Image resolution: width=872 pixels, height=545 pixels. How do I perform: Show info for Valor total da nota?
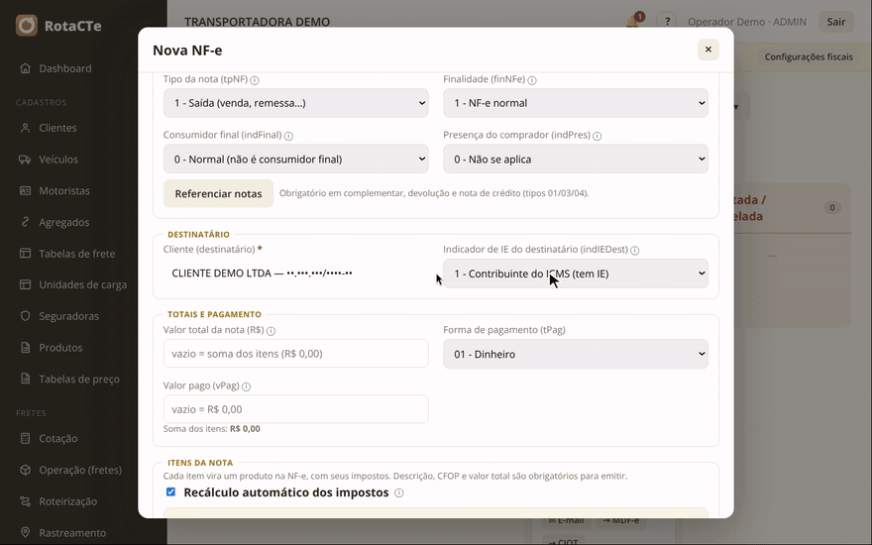tap(271, 331)
